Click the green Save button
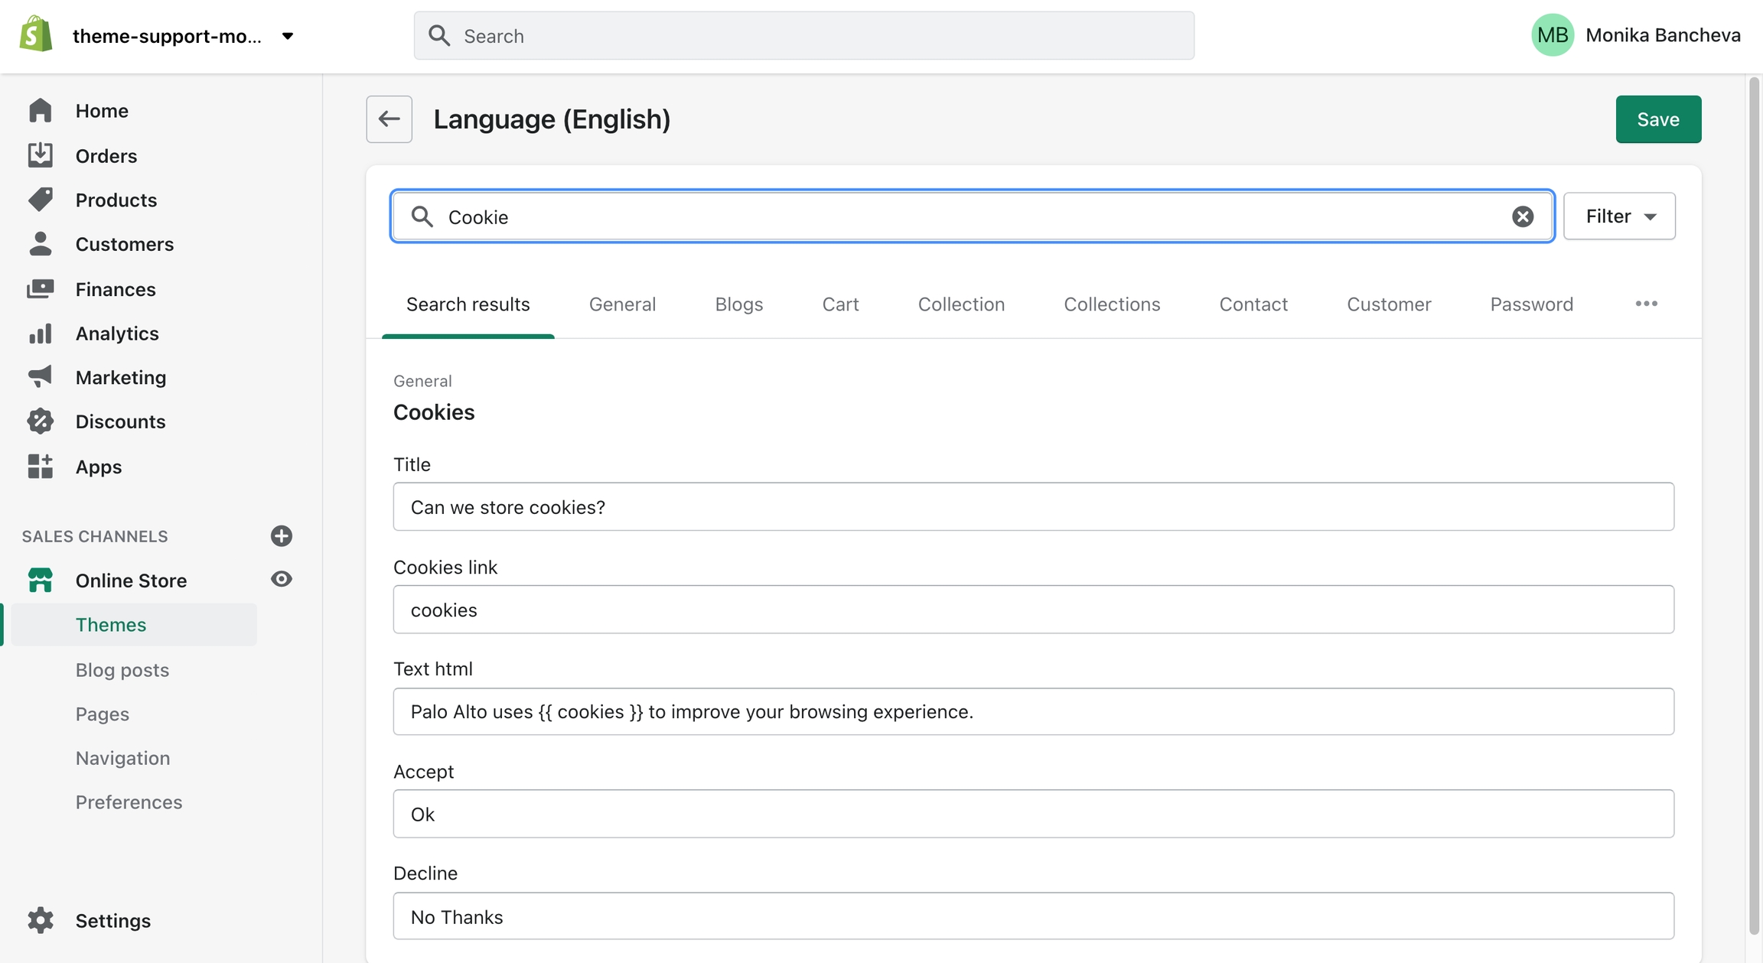Screen dimensions: 1763x963 tap(1657, 119)
